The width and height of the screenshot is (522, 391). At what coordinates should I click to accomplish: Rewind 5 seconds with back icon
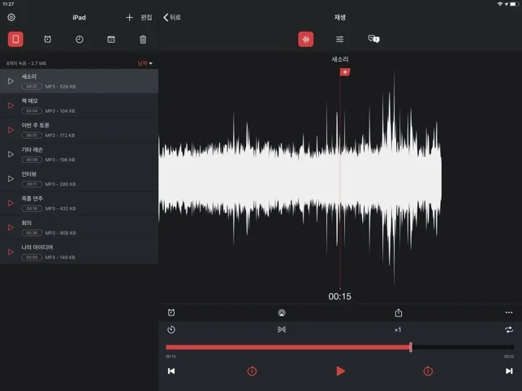click(252, 371)
